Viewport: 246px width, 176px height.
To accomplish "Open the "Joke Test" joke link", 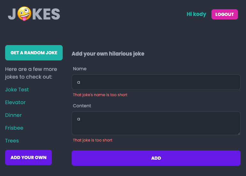I will click(17, 90).
